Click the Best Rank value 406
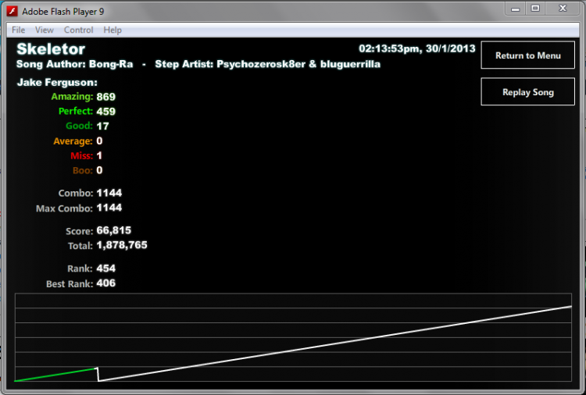This screenshot has height=395, width=586. [106, 283]
